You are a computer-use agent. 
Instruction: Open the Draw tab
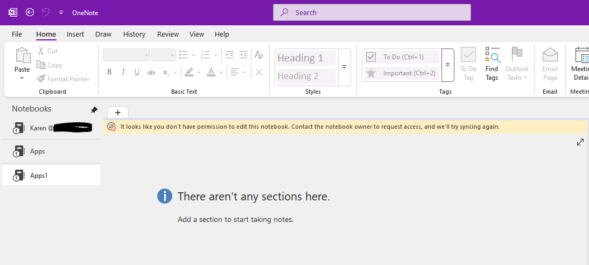103,34
